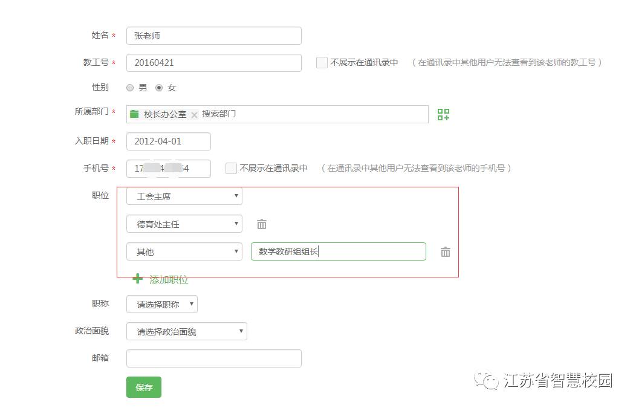Open the 其他 position dropdown

pyautogui.click(x=184, y=252)
